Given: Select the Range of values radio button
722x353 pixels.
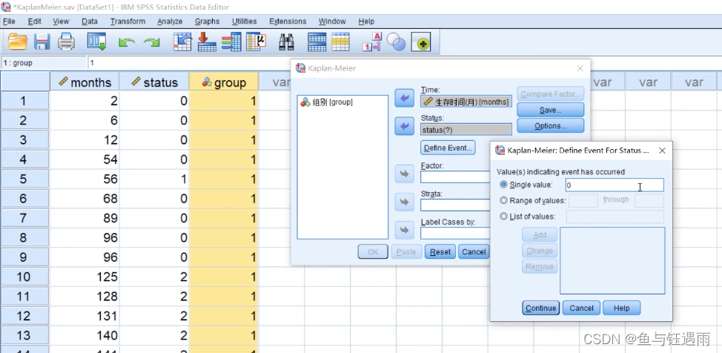Looking at the screenshot, I should pos(503,200).
